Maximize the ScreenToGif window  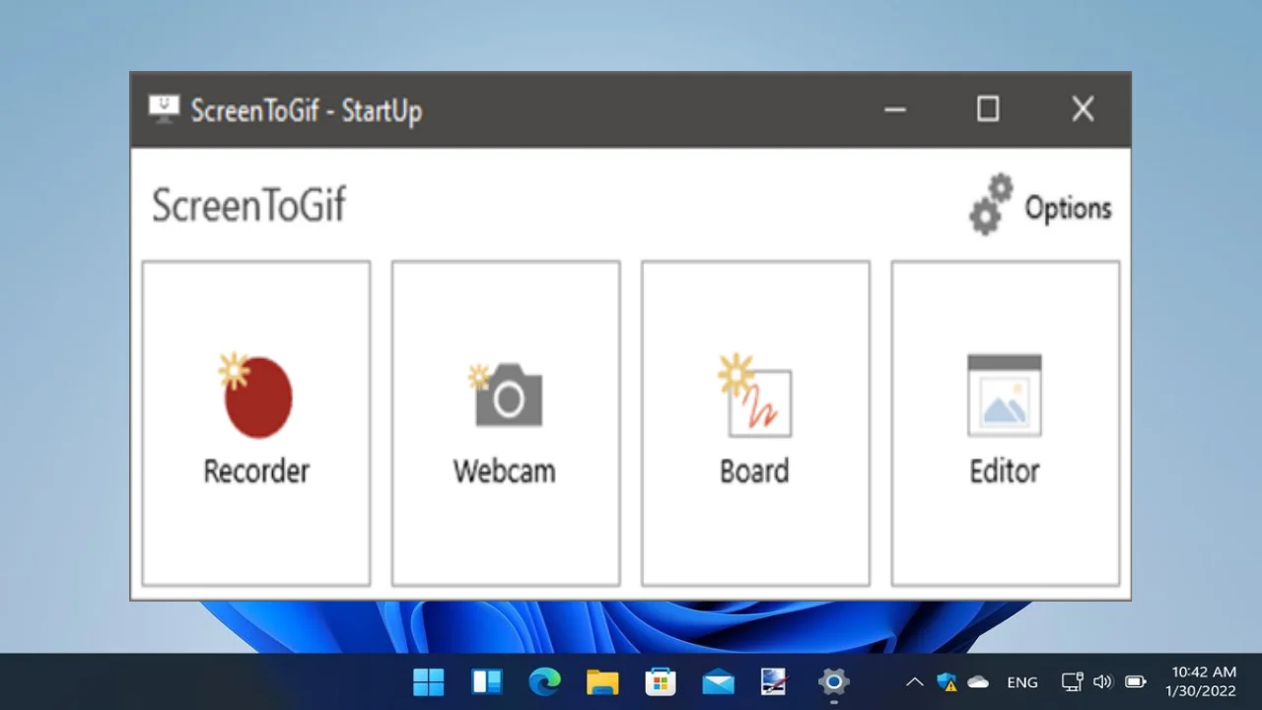pos(988,109)
